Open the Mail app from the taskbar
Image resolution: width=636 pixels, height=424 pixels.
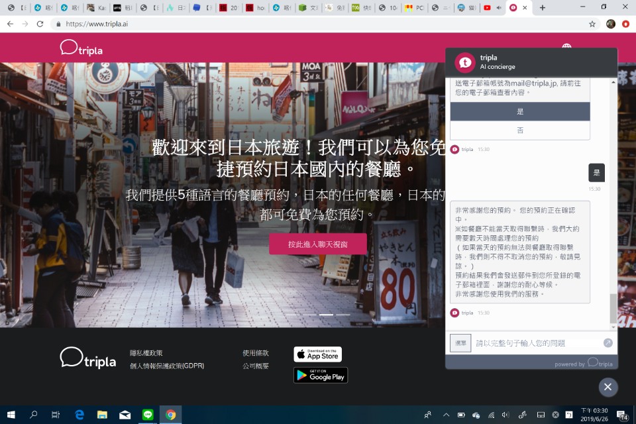tap(125, 415)
